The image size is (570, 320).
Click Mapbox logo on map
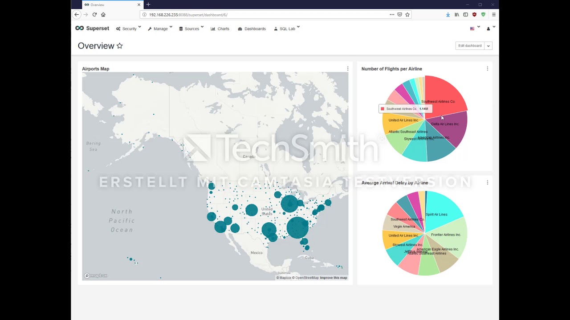(96, 276)
